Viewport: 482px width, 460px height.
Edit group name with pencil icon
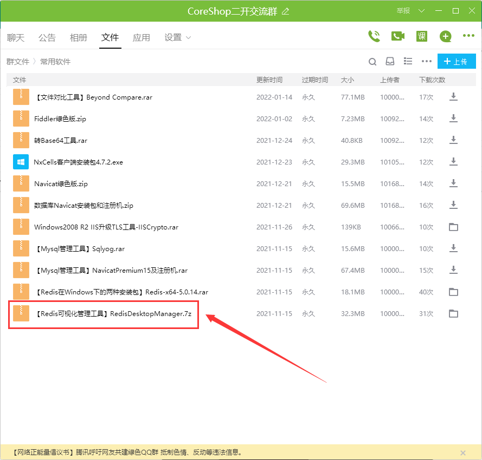[286, 11]
